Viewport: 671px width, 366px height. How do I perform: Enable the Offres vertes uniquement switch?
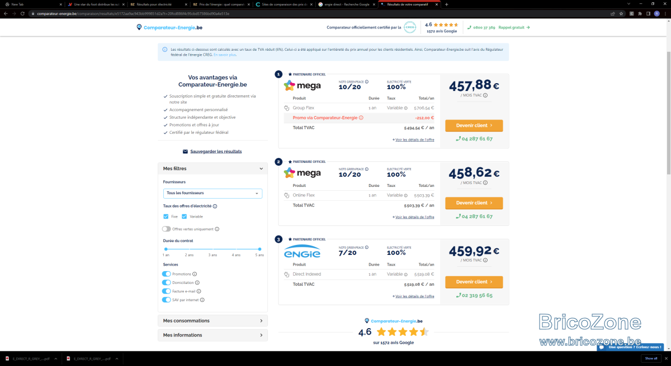[x=166, y=229]
